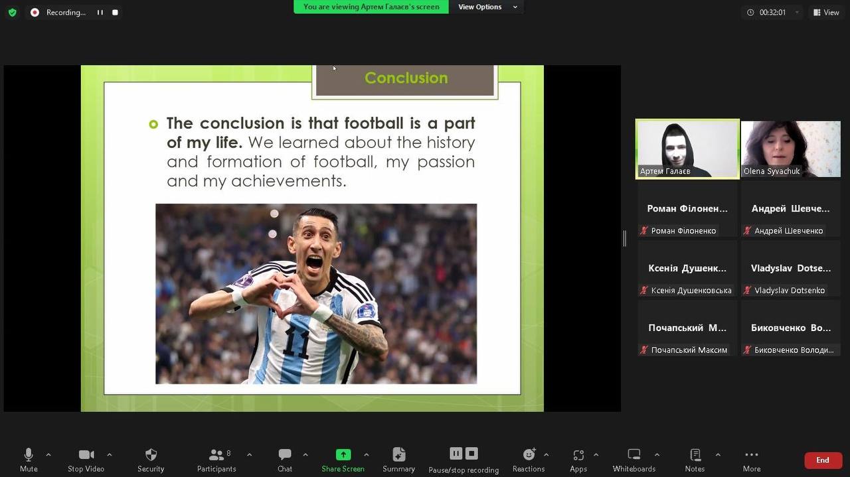Open the meeting Summary

(398, 460)
